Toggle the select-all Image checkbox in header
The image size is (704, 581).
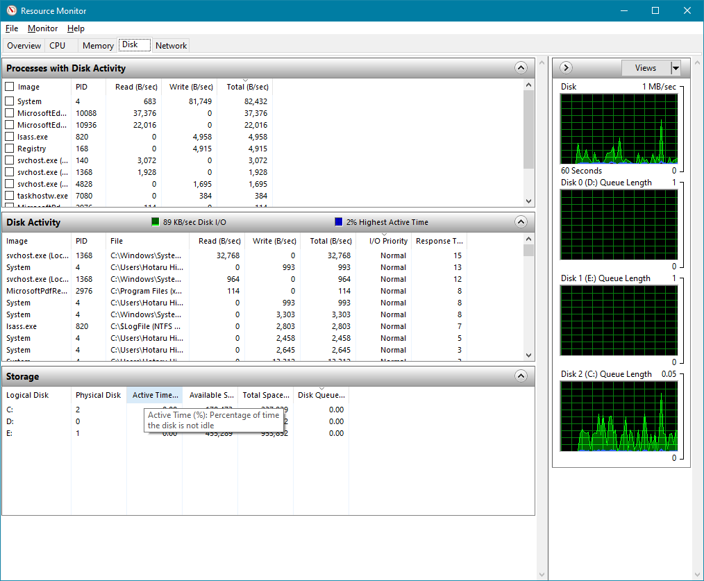[10, 87]
